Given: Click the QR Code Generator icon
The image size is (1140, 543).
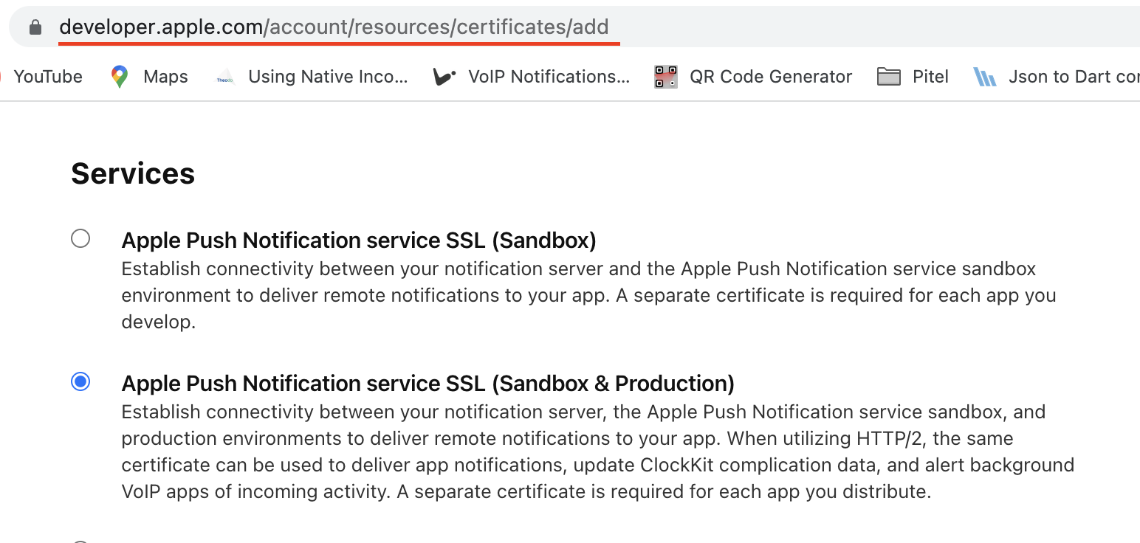Looking at the screenshot, I should click(x=666, y=77).
